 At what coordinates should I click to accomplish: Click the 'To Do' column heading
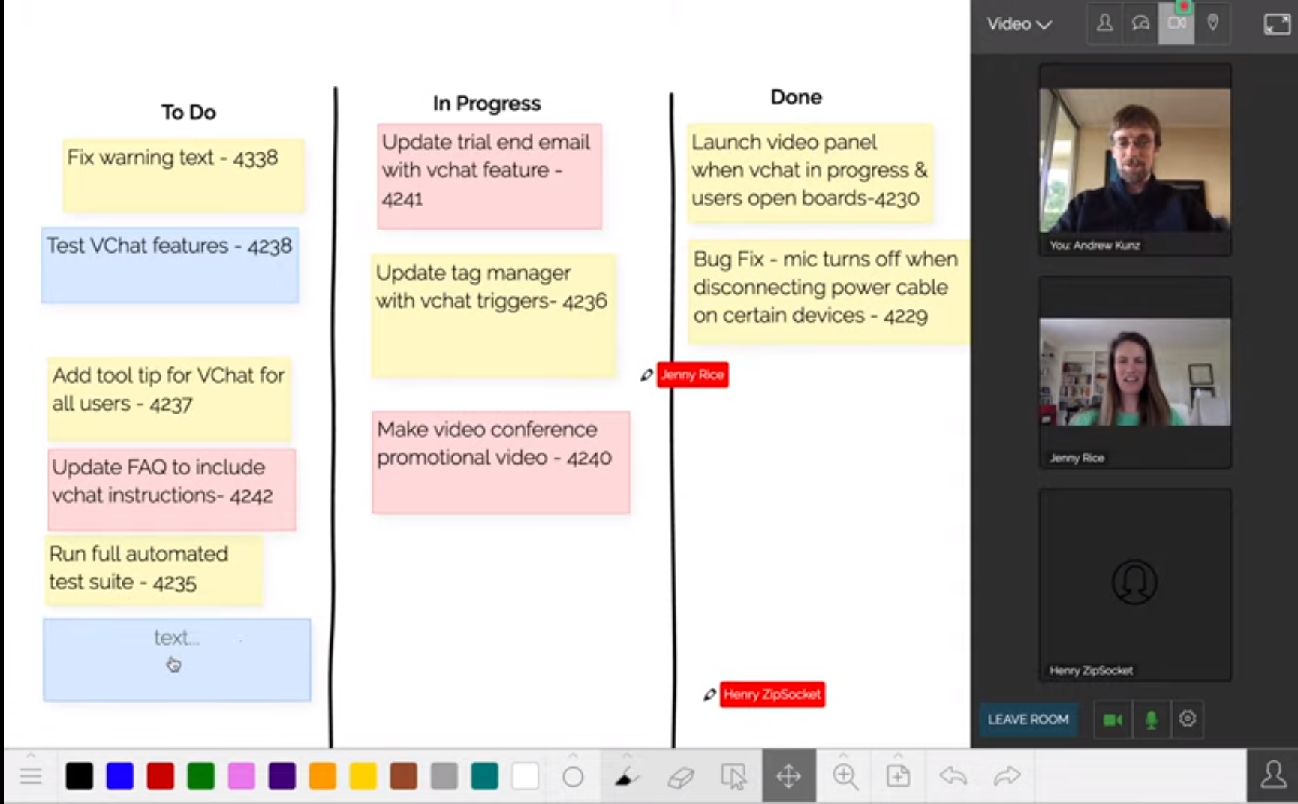click(x=188, y=112)
